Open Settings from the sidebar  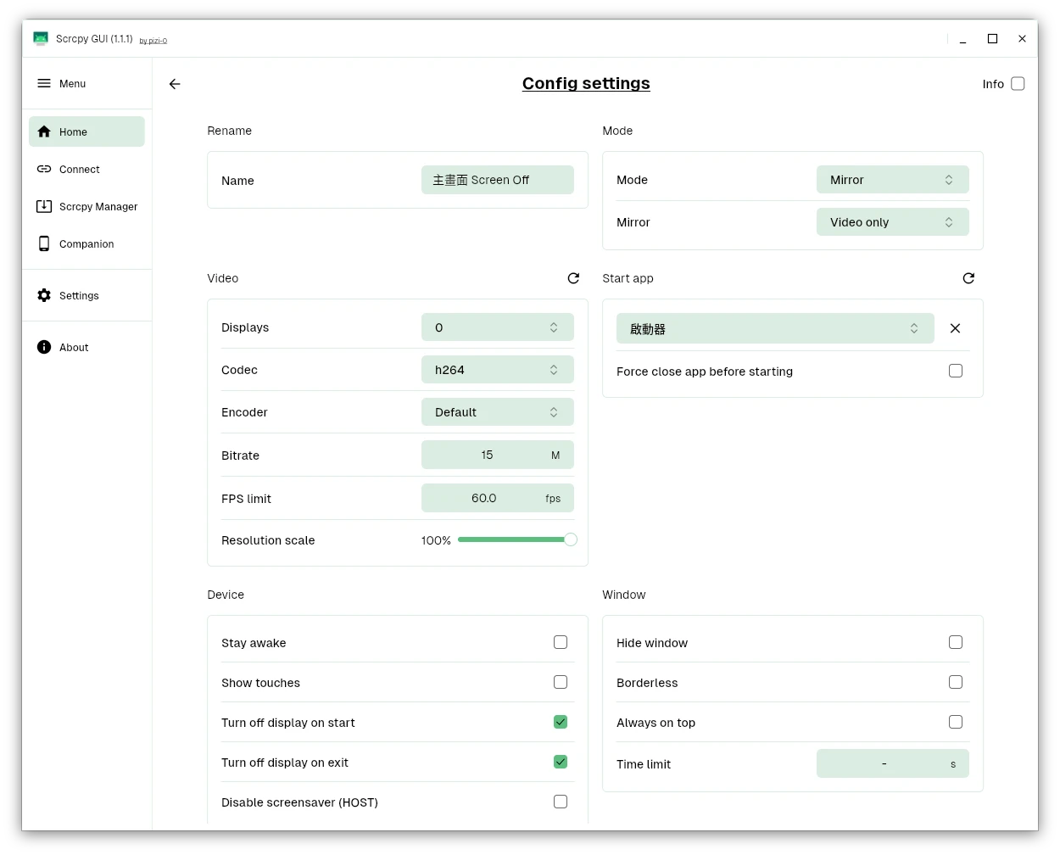79,296
